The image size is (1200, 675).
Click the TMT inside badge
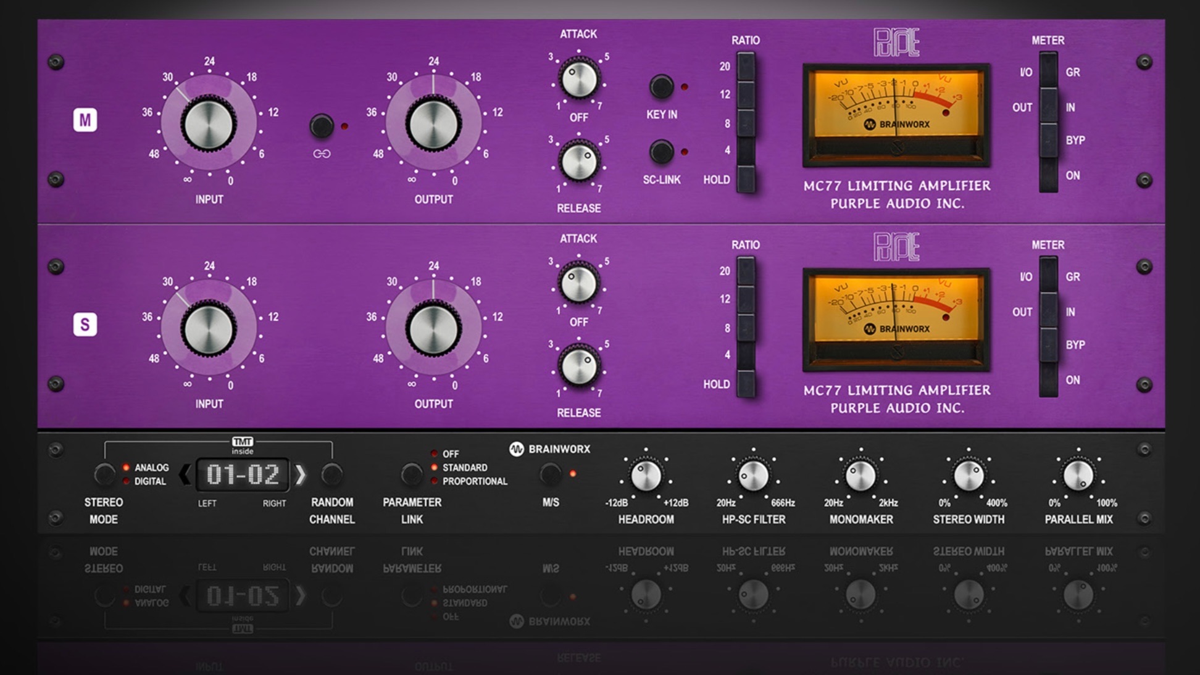point(243,445)
